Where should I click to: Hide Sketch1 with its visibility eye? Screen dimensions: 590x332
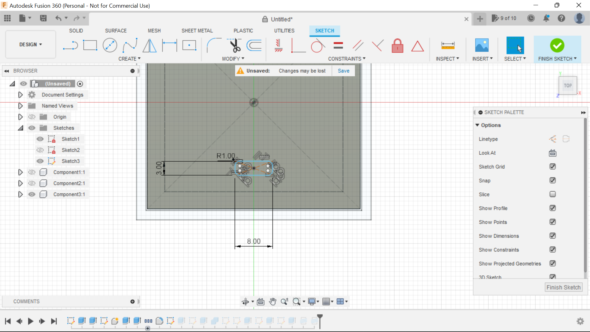40,139
